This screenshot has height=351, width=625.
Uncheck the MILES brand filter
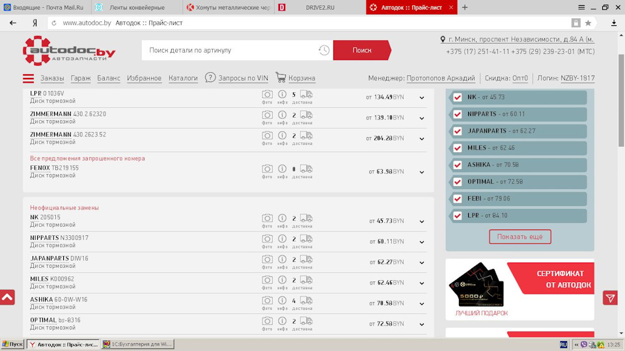458,148
